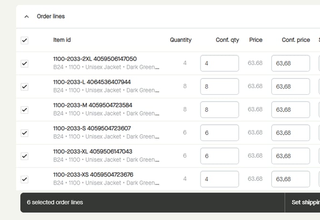Click the Item id column header

coord(62,40)
